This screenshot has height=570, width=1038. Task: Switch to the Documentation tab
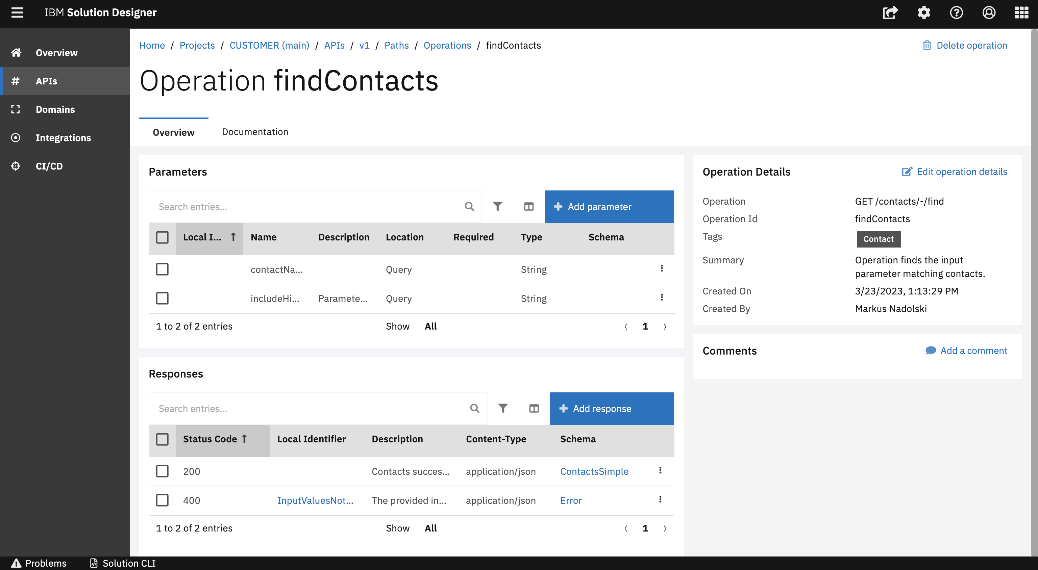coord(255,132)
